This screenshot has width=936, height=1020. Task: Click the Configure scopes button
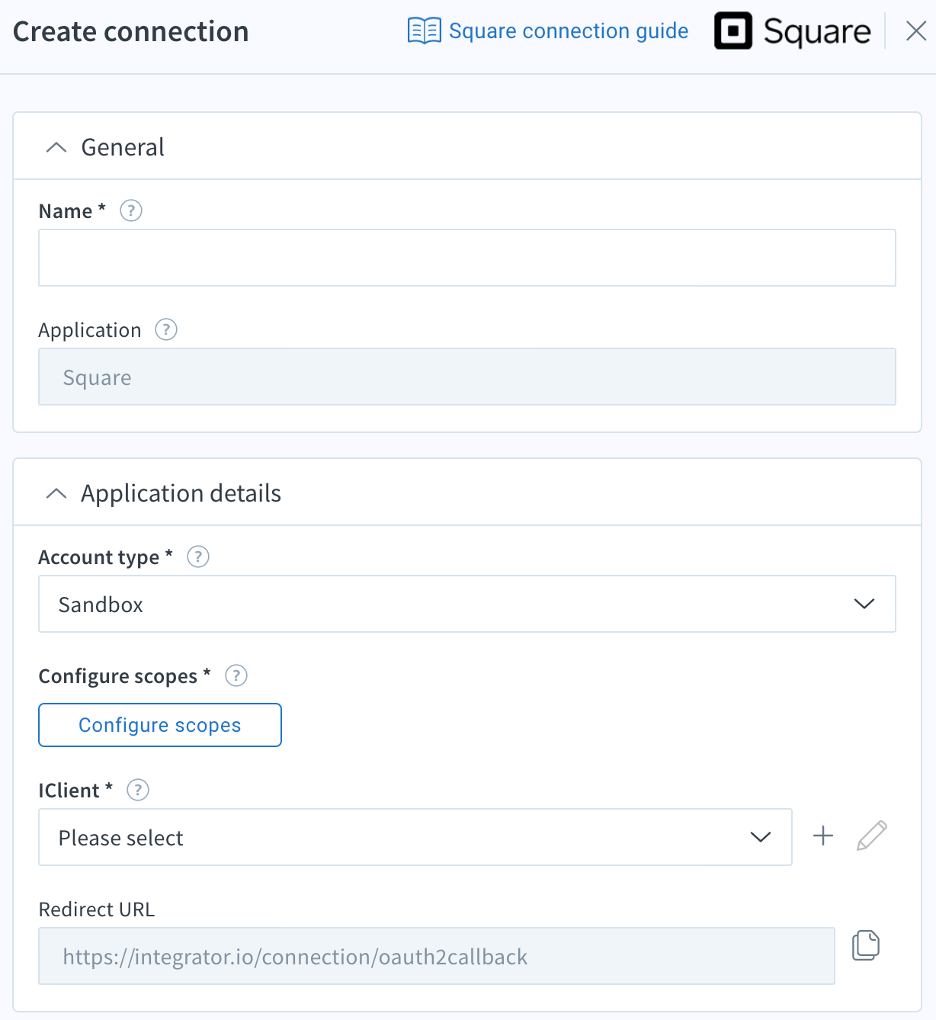tap(159, 725)
